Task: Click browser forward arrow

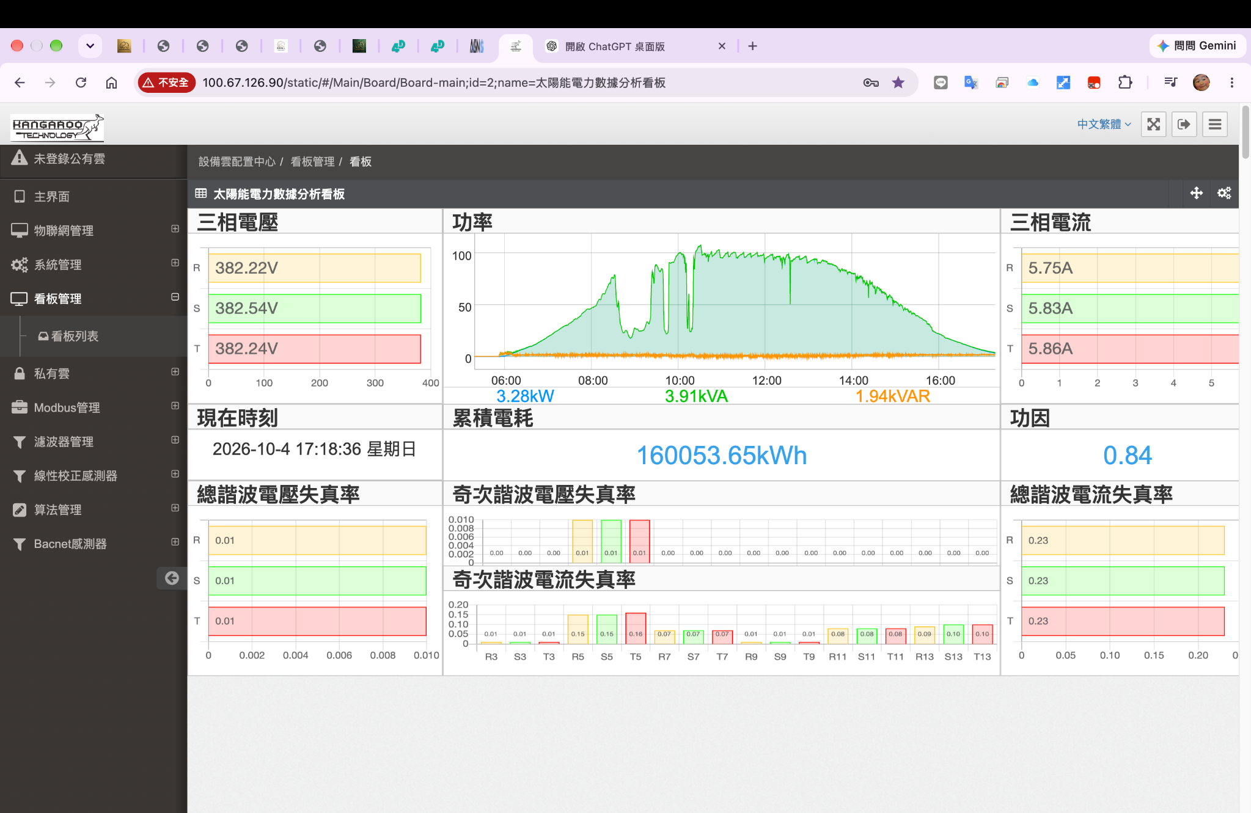Action: [50, 82]
